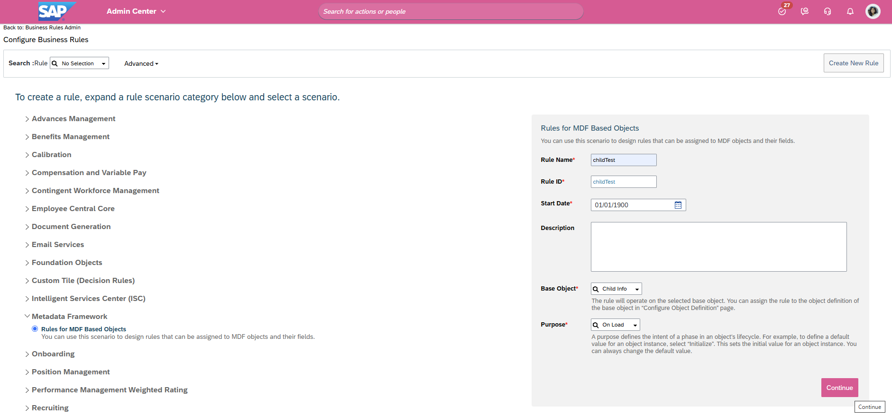
Task: Open the chat support icon in header
Action: pyautogui.click(x=805, y=11)
